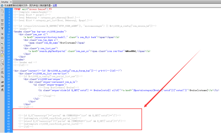
Task: Click the info icon in notification bar
Action: [x=2, y=5]
